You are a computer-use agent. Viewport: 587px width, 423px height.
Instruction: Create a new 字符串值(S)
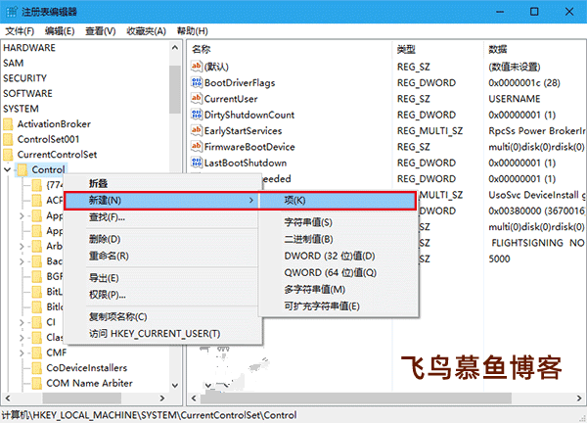[x=339, y=222]
